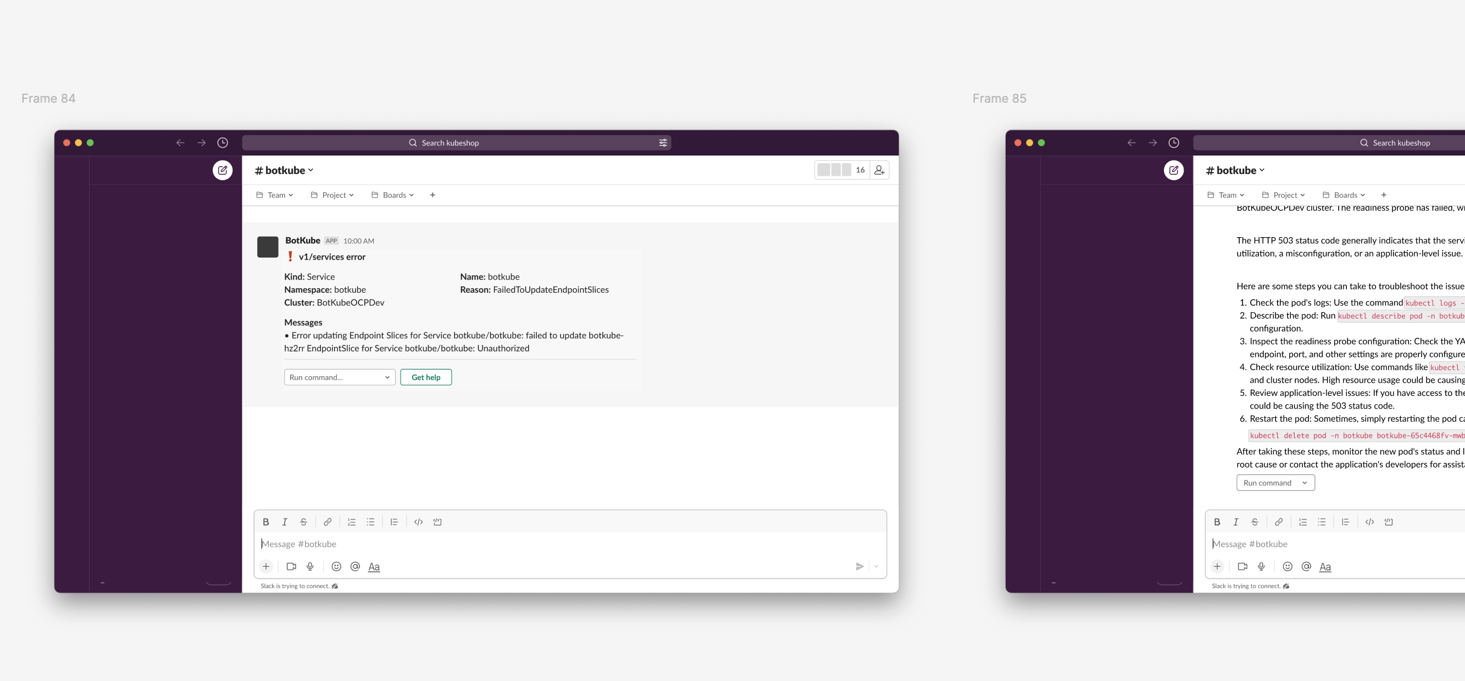The height and width of the screenshot is (681, 1465).
Task: Open emoji picker in Frame 84 composer
Action: [x=336, y=566]
